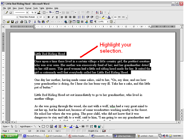Open the Font Color dropdown arrow
Screen dimensions: 185x140
[x=112, y=17]
